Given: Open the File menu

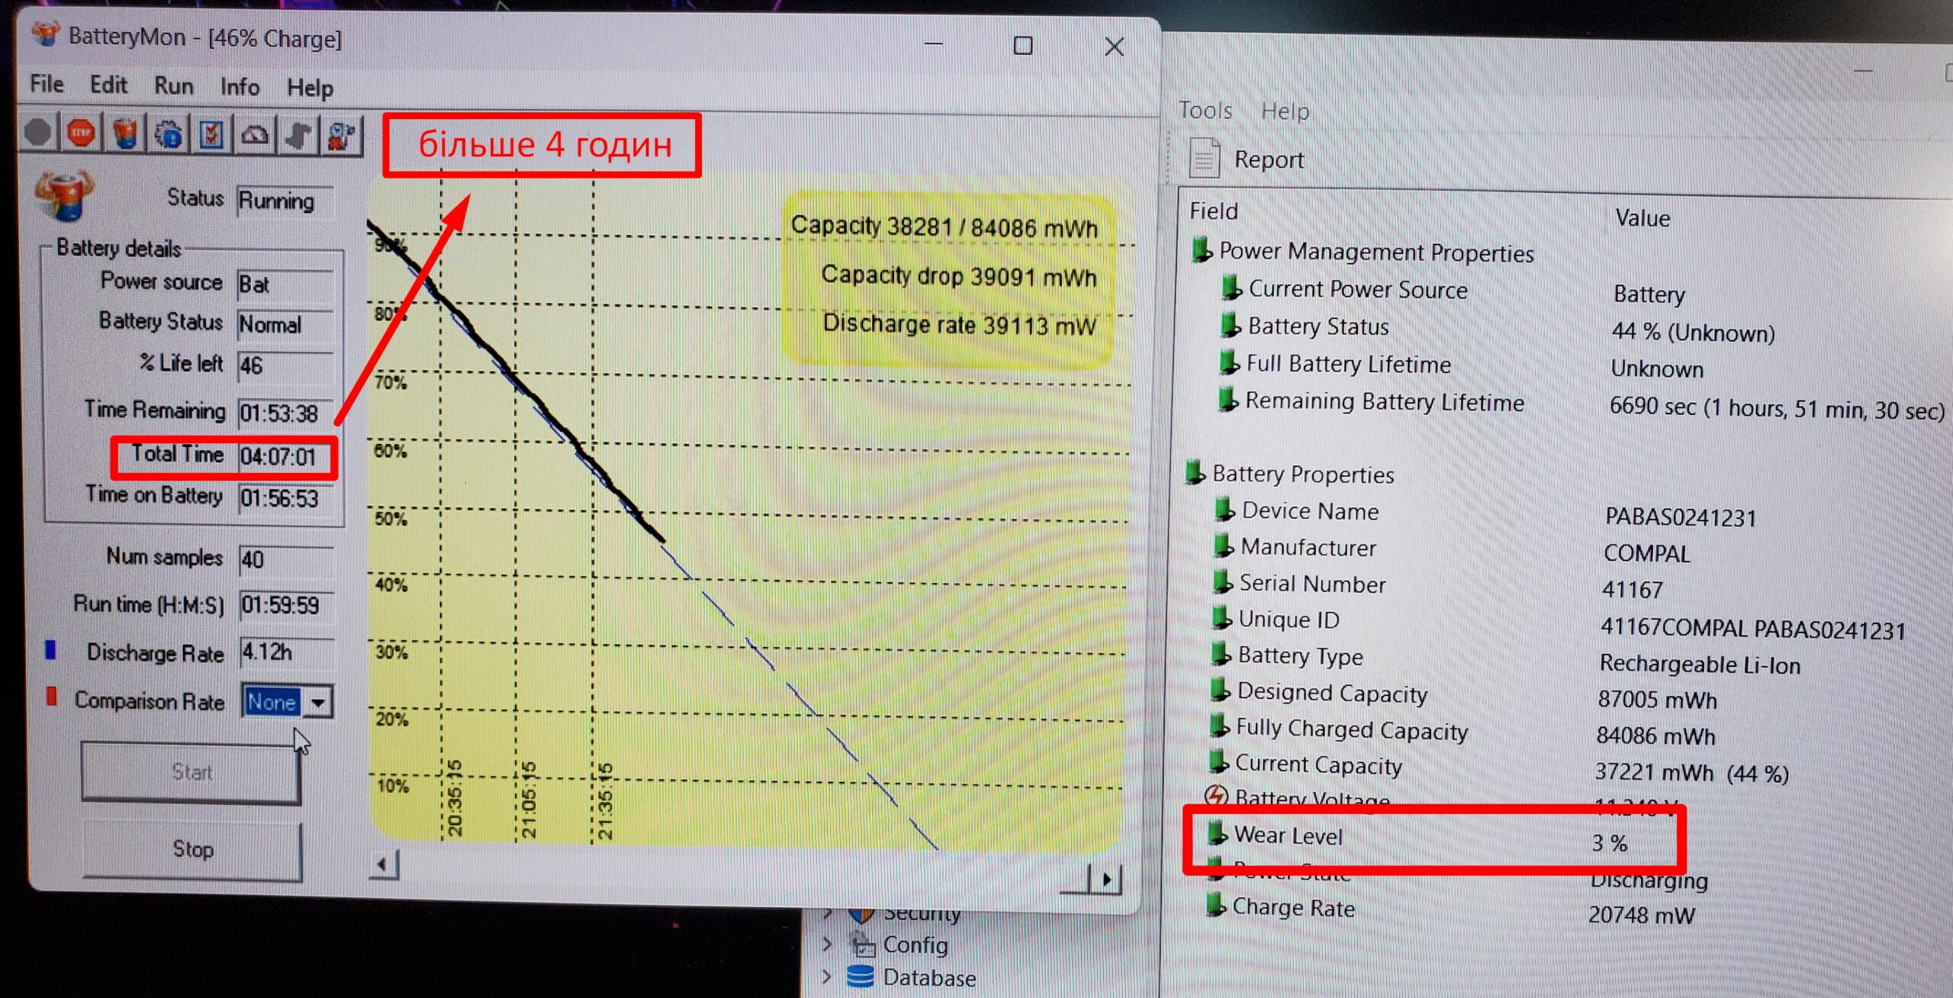Looking at the screenshot, I should (47, 84).
